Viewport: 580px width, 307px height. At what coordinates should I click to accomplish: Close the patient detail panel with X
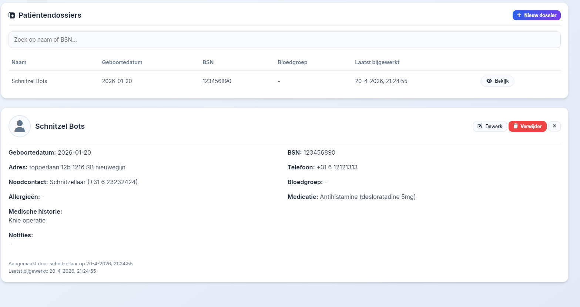[x=554, y=126]
